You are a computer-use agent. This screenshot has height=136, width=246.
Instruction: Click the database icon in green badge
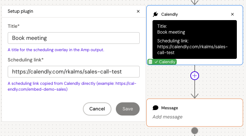click(150, 62)
